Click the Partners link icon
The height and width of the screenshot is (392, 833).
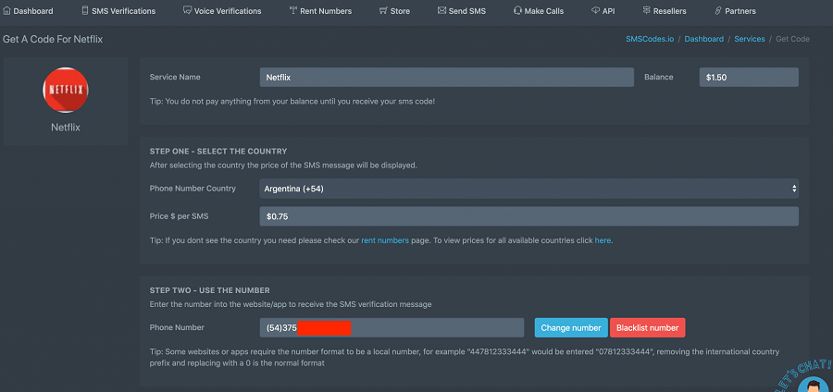pos(717,10)
